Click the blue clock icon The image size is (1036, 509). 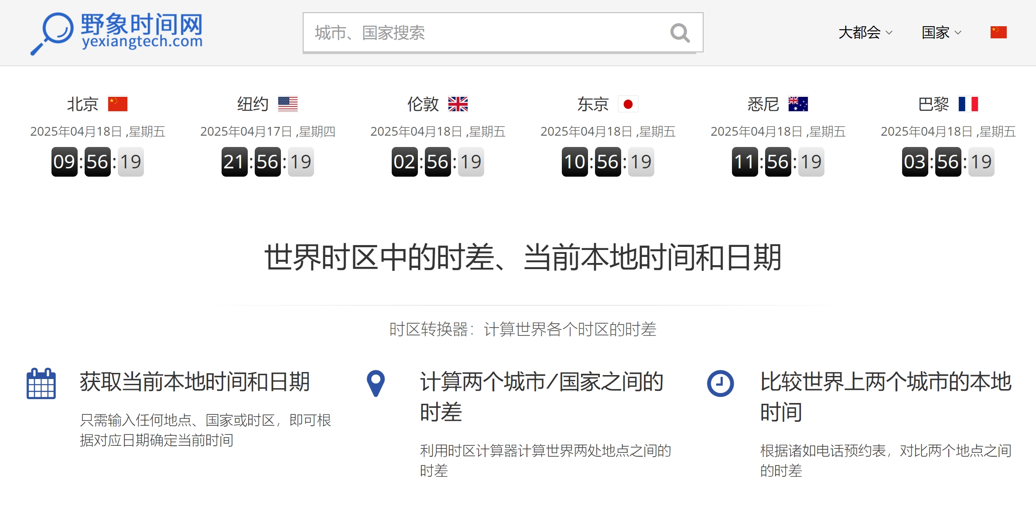pyautogui.click(x=720, y=383)
